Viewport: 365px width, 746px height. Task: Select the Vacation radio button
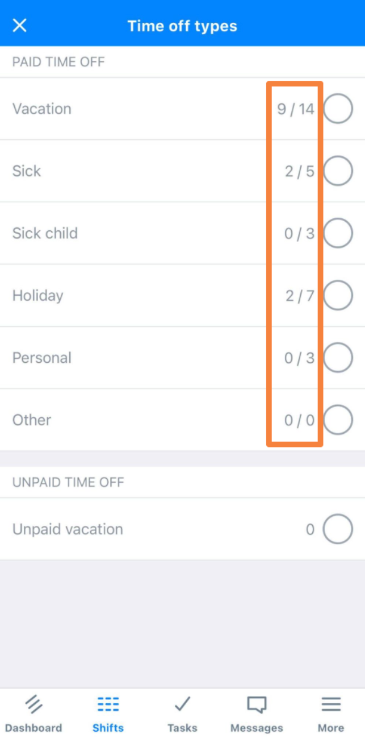(x=338, y=109)
